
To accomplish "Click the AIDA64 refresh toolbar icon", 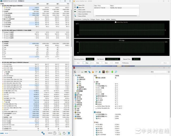I will [x=75, y=72].
